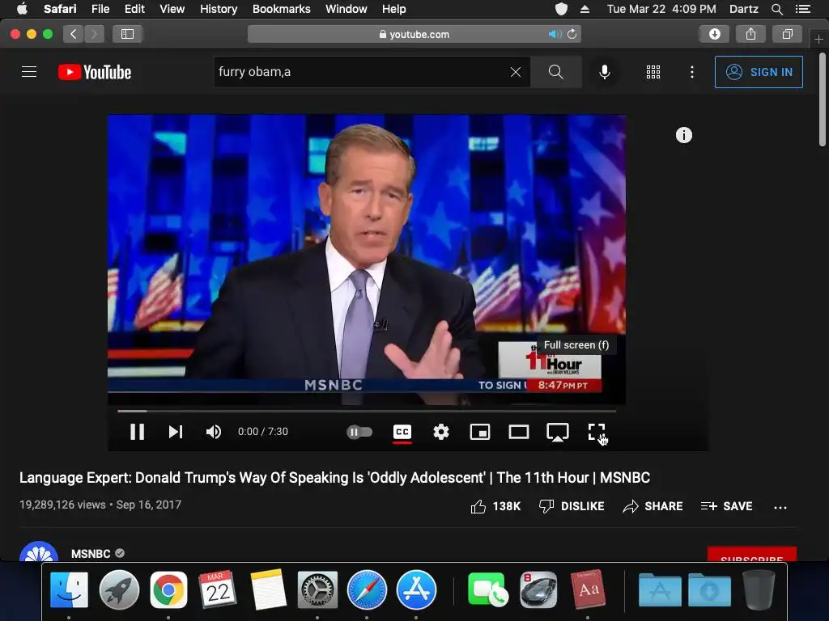Toggle the autoplay switch

359,432
